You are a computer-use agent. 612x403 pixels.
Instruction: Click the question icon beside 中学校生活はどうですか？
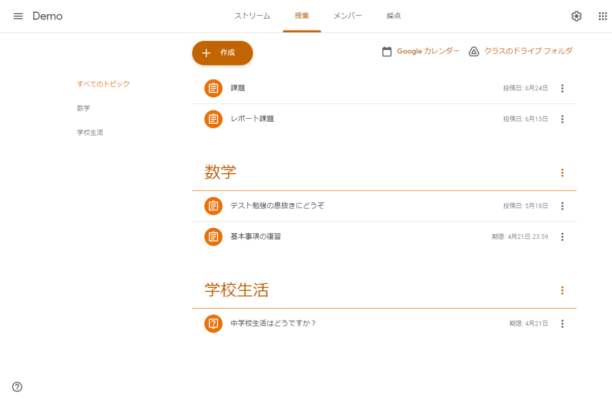coord(213,323)
